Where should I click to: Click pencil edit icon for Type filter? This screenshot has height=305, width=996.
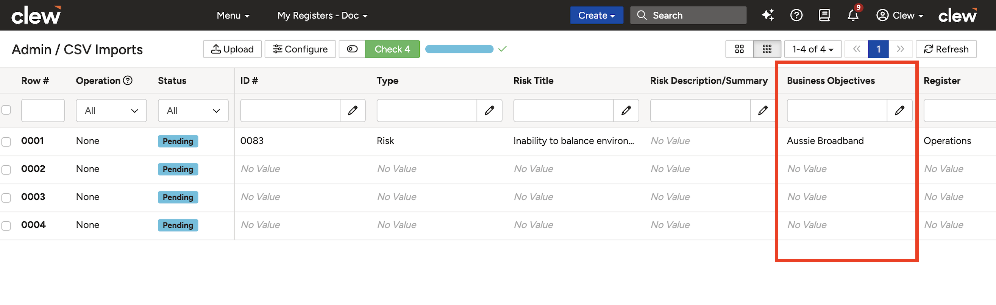click(x=490, y=110)
